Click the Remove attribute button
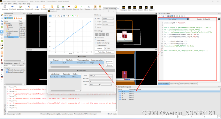Screen dimensions: 221x119 pos(109,65)
